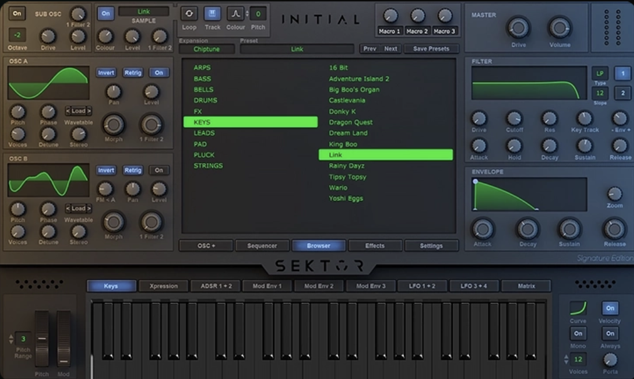Select the STRINGS category

click(208, 166)
